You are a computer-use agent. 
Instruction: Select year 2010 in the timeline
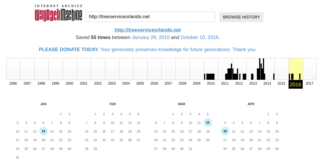[211, 83]
